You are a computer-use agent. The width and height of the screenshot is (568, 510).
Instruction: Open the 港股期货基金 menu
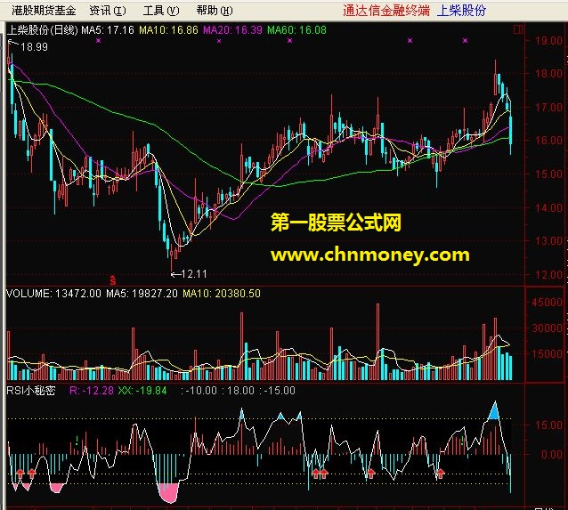tap(44, 10)
